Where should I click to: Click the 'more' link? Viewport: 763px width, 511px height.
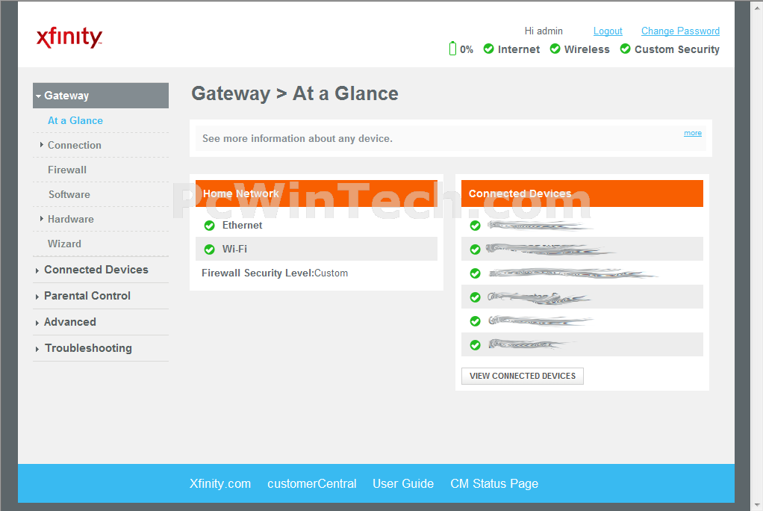[x=693, y=133]
